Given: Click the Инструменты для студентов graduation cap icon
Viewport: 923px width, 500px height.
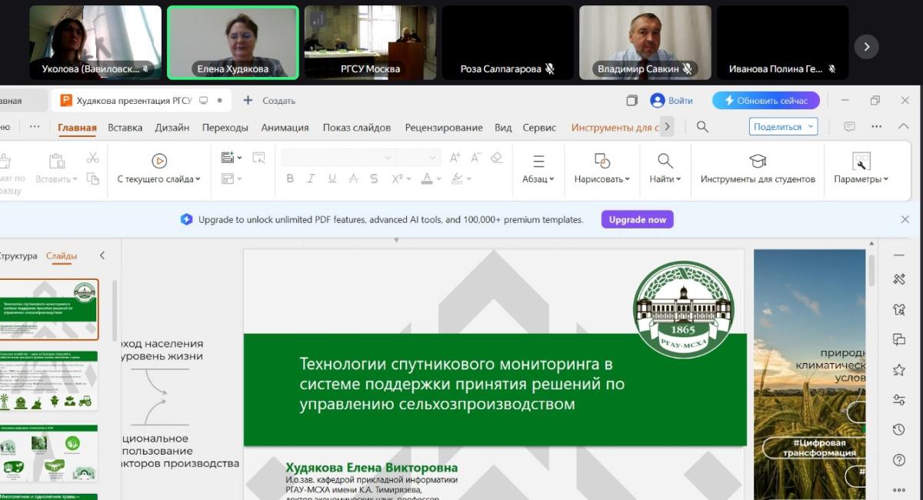Looking at the screenshot, I should tap(757, 162).
